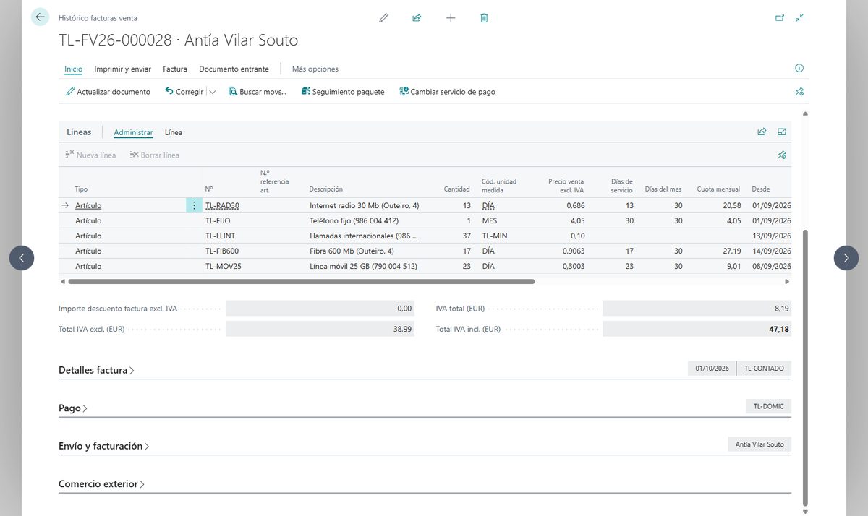This screenshot has width=868, height=516.
Task: Create new record with plus icon
Action: pos(451,18)
